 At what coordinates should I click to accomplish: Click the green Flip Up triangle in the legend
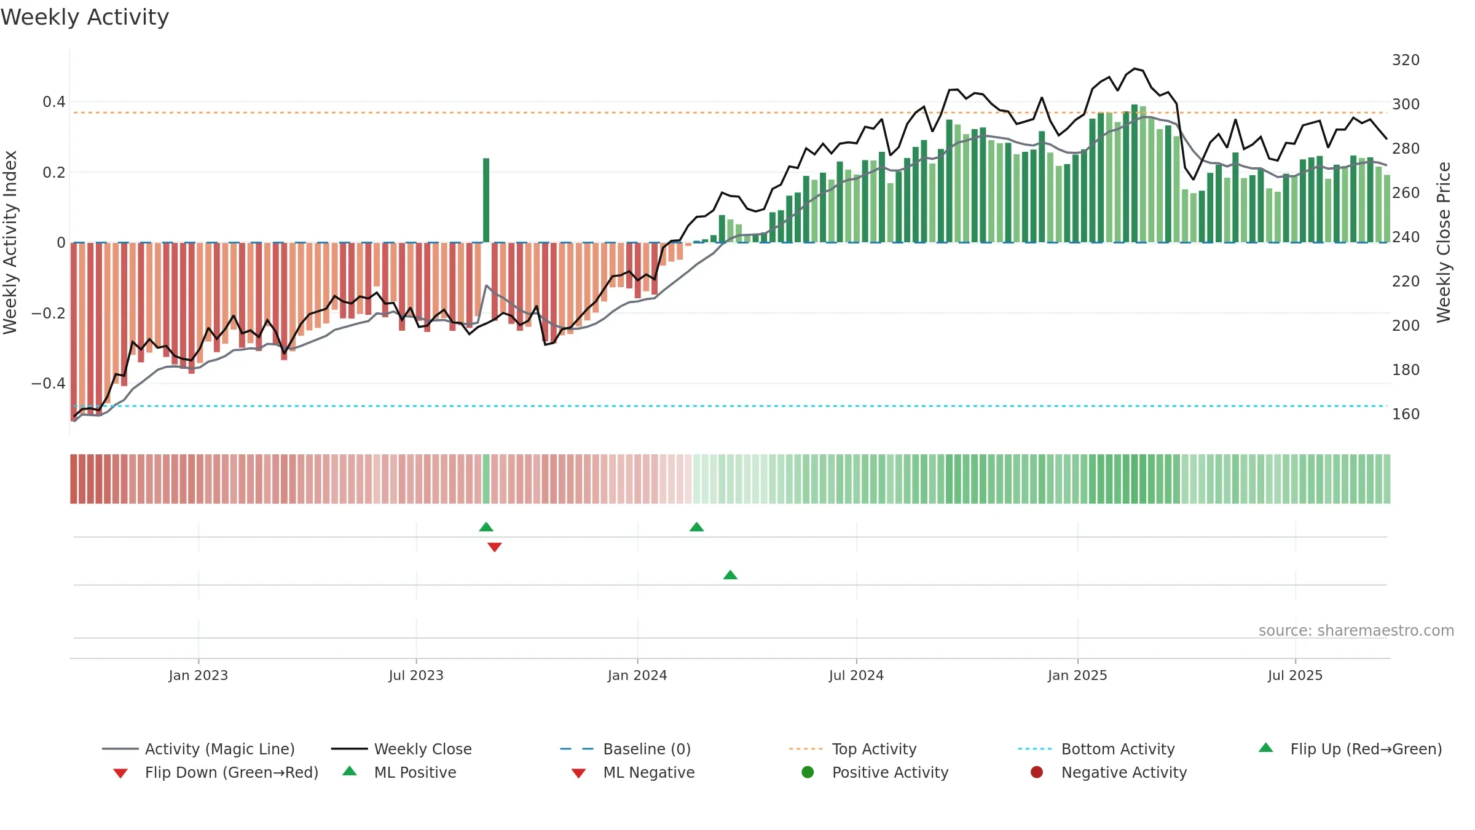(1266, 748)
